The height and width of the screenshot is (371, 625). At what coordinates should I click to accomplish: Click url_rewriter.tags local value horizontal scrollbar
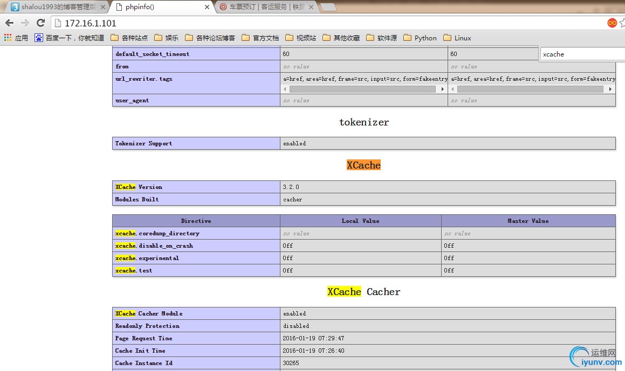tap(363, 89)
